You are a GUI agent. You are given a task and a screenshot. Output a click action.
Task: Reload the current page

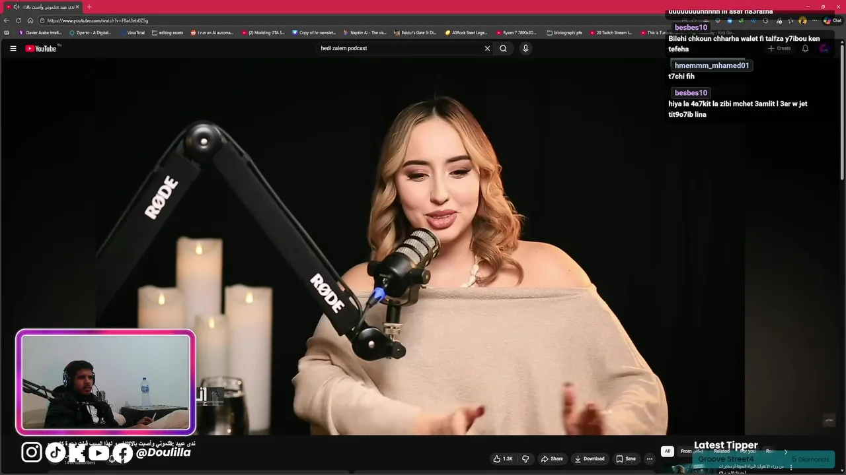click(19, 20)
